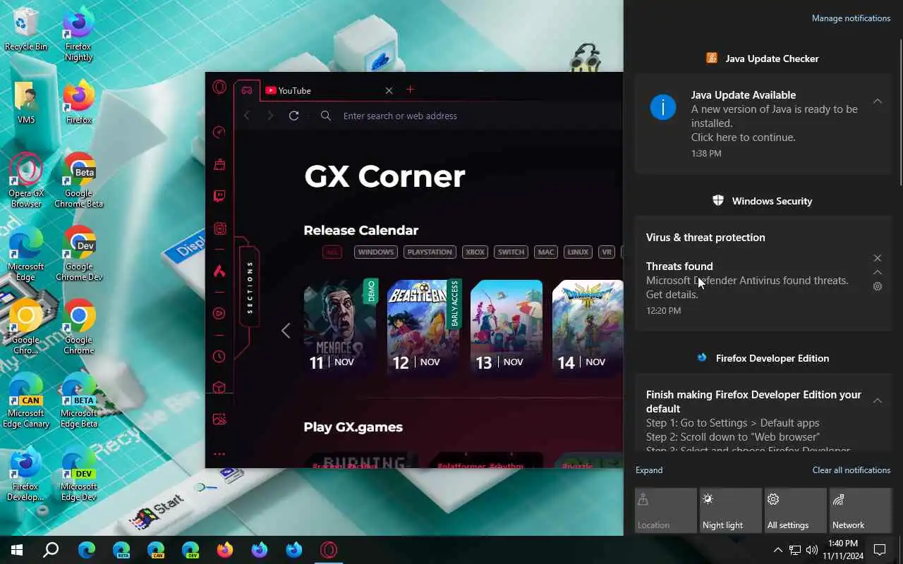Screen dimensions: 903x564
Task: Launch Edge Canary from the taskbar
Action: 156,550
